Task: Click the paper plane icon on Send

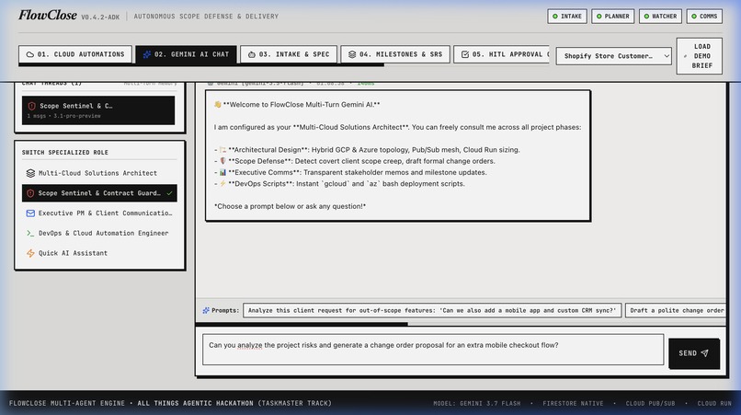Action: [704, 353]
